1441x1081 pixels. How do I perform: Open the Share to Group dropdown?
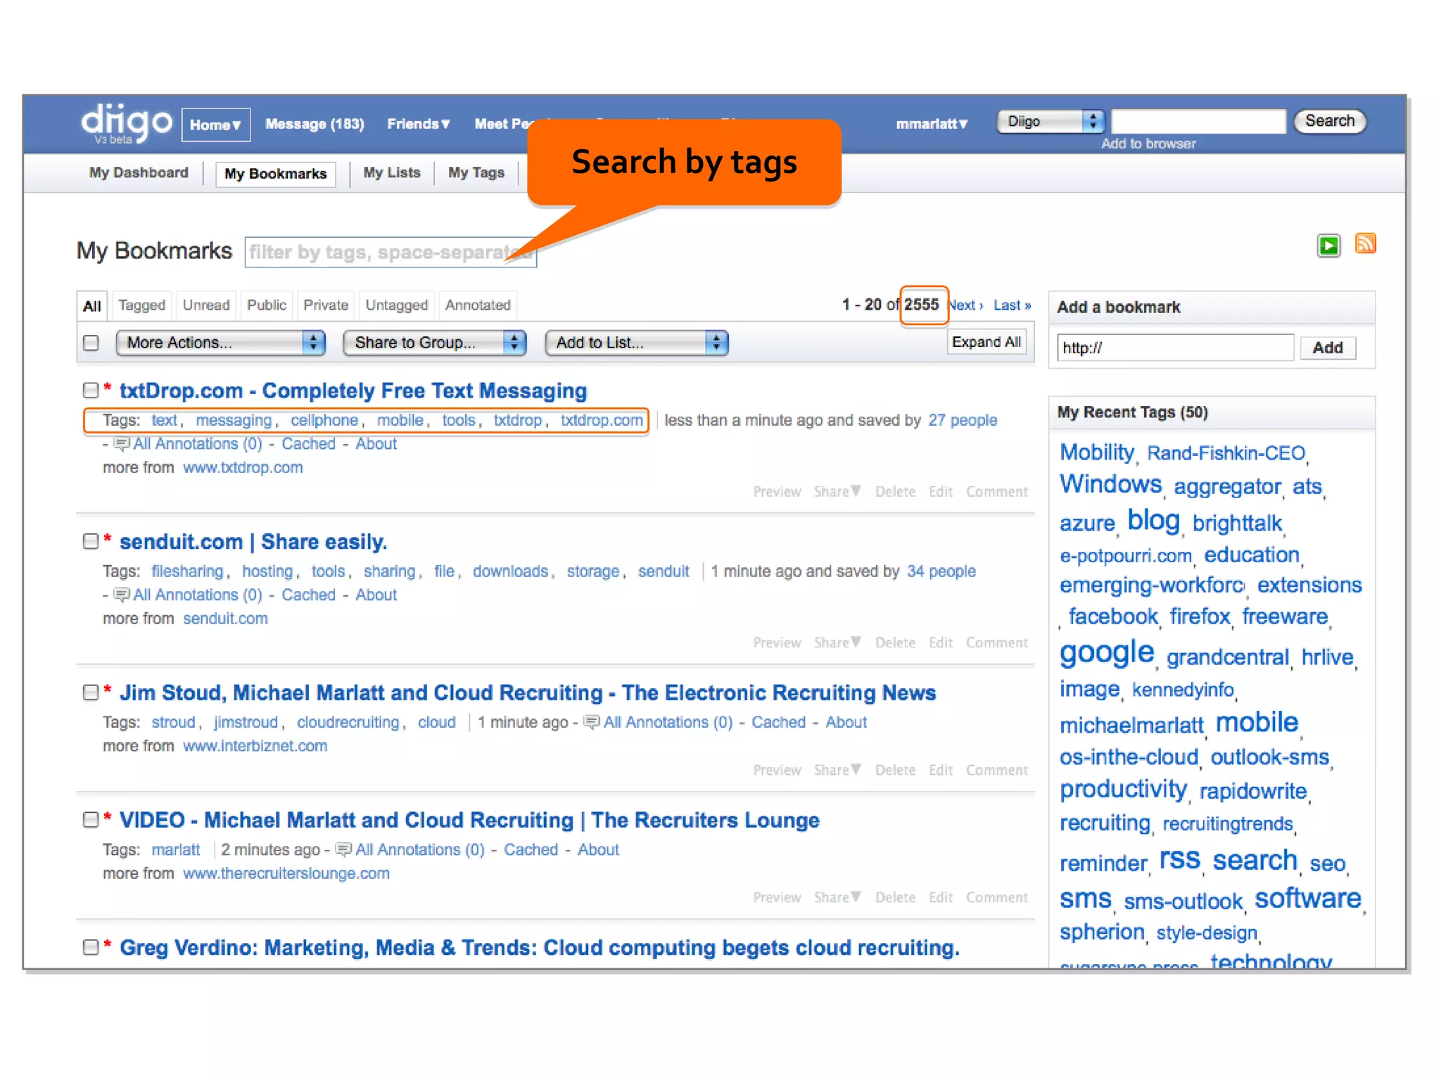click(434, 343)
